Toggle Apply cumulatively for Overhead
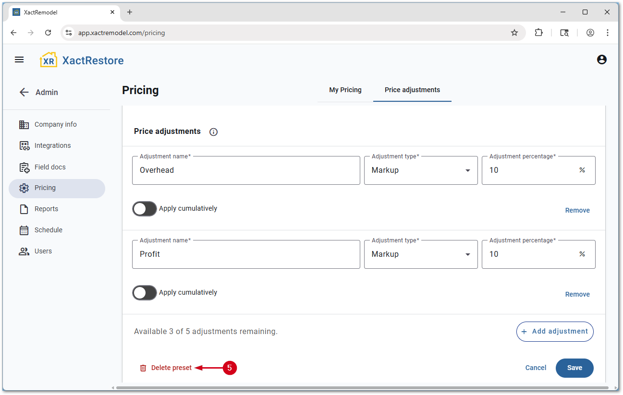The image size is (623, 395). pyautogui.click(x=145, y=209)
